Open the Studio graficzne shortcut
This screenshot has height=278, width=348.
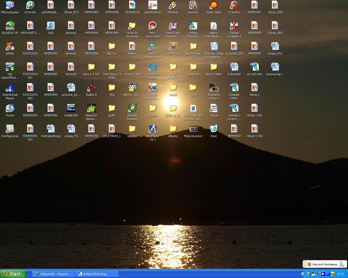[153, 92]
